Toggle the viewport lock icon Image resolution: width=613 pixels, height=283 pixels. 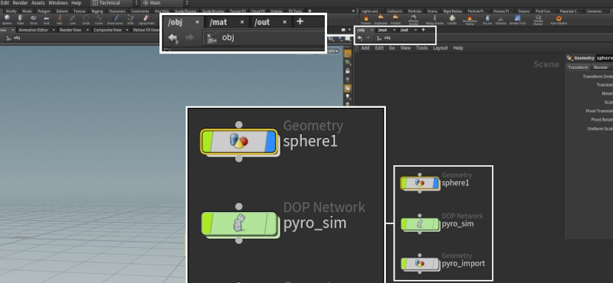point(347,71)
